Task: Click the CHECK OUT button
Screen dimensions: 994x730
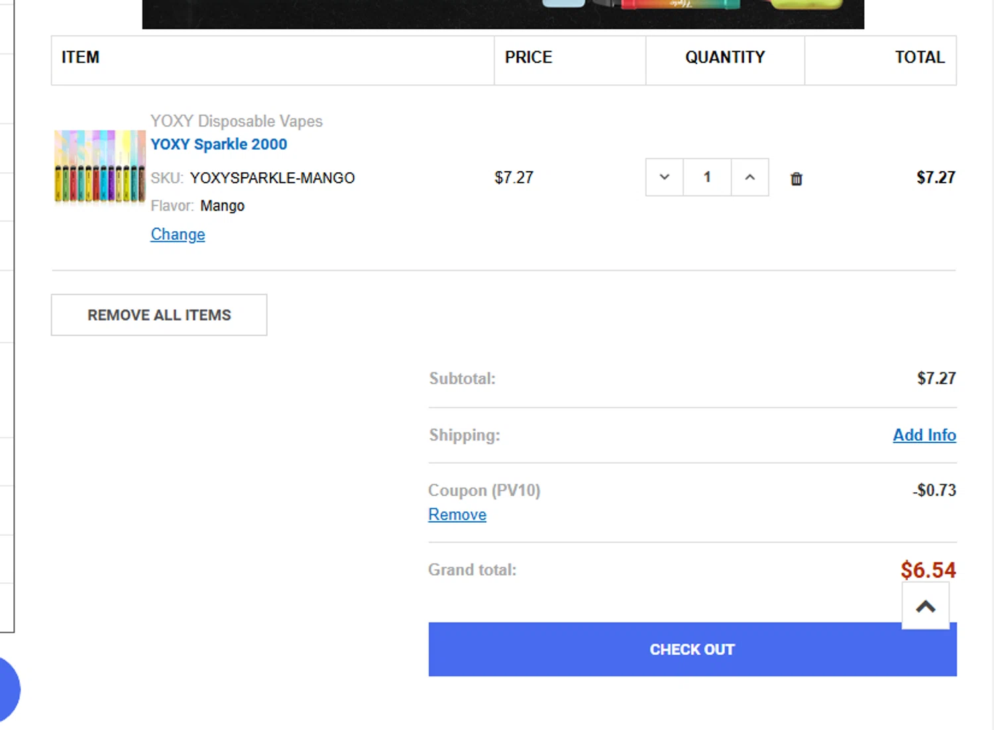Action: click(692, 649)
